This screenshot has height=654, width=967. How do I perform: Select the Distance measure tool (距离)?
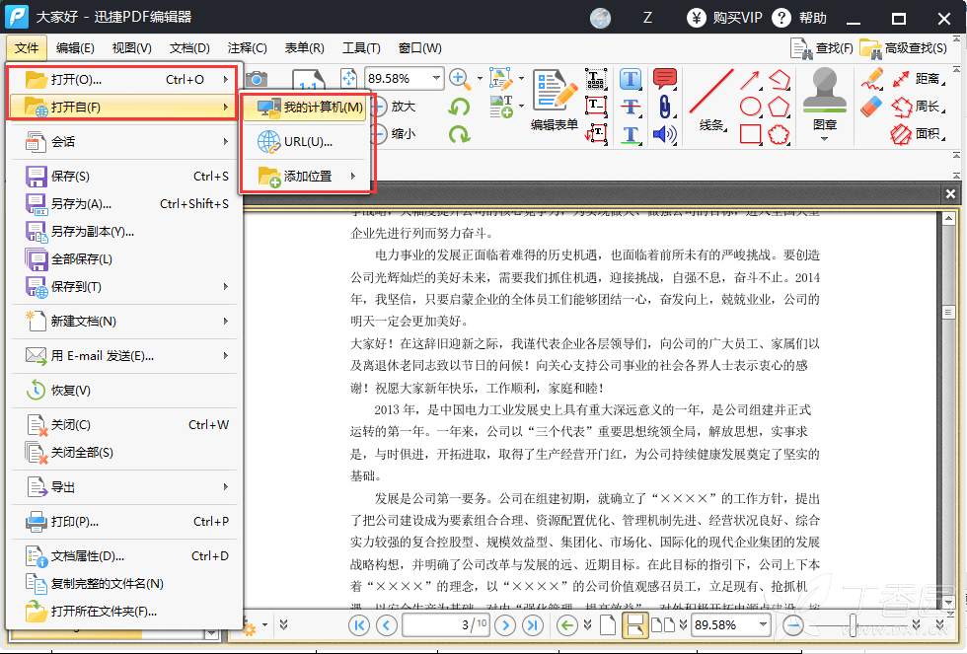click(918, 79)
